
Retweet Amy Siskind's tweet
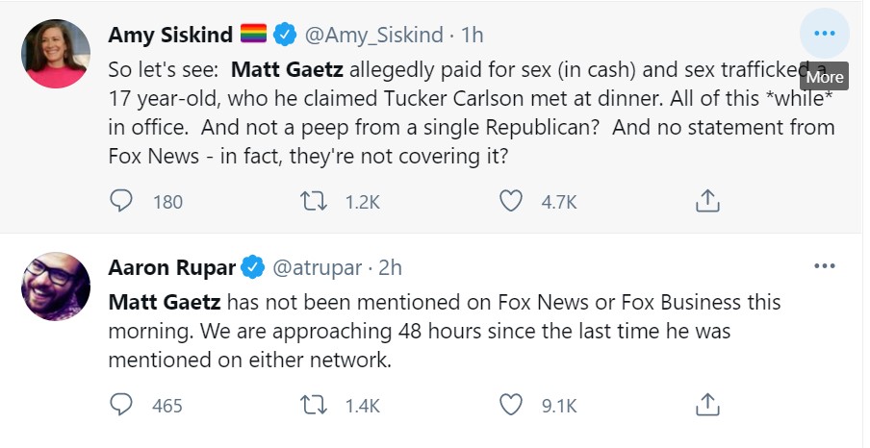click(x=314, y=200)
